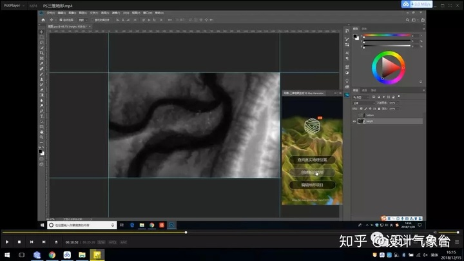464x261 pixels.
Task: Open the Adjustments panel icon
Action: [347, 73]
